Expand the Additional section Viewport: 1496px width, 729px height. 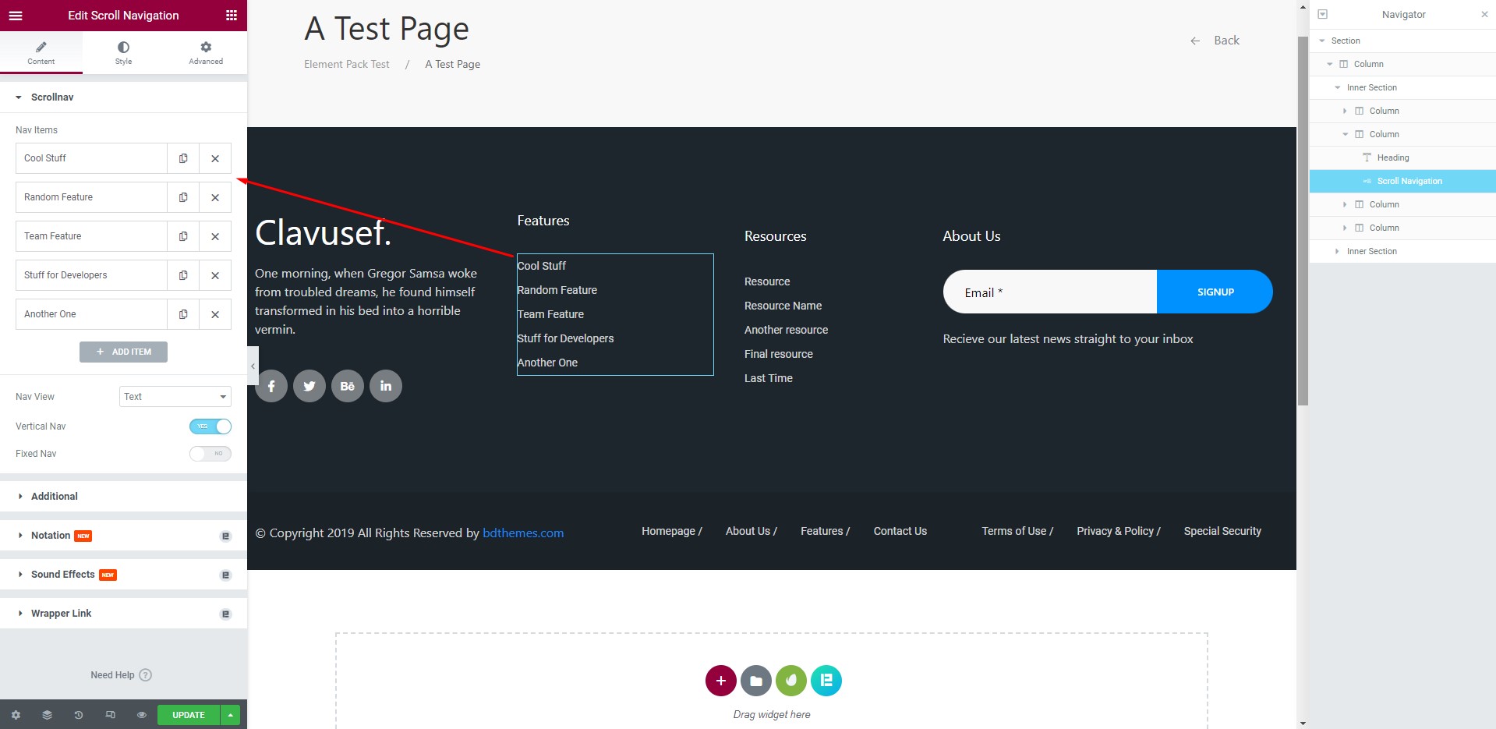tap(55, 497)
